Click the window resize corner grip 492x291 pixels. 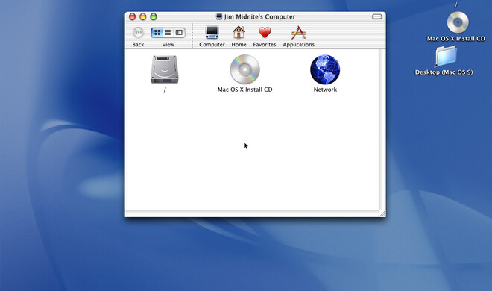382,213
